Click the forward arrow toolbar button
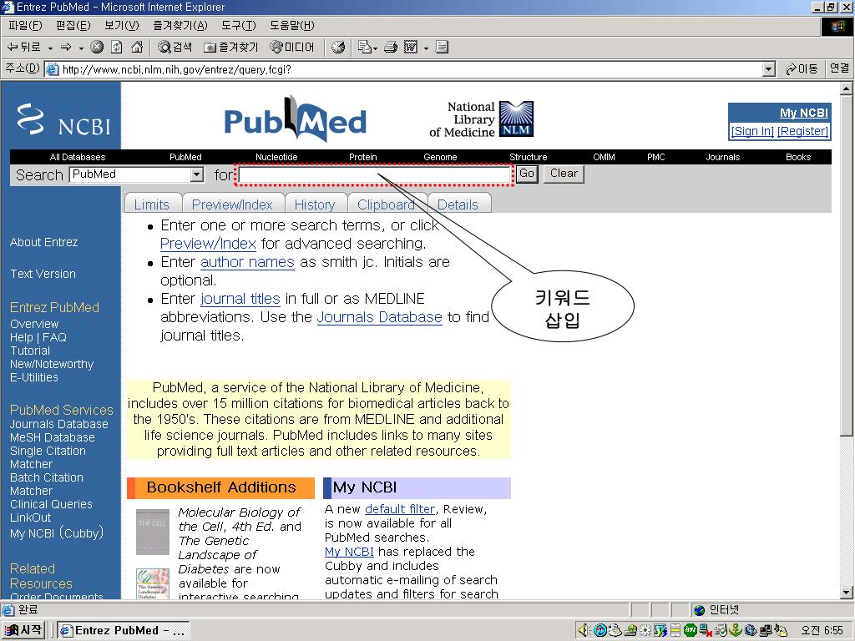The width and height of the screenshot is (855, 641). click(x=66, y=48)
